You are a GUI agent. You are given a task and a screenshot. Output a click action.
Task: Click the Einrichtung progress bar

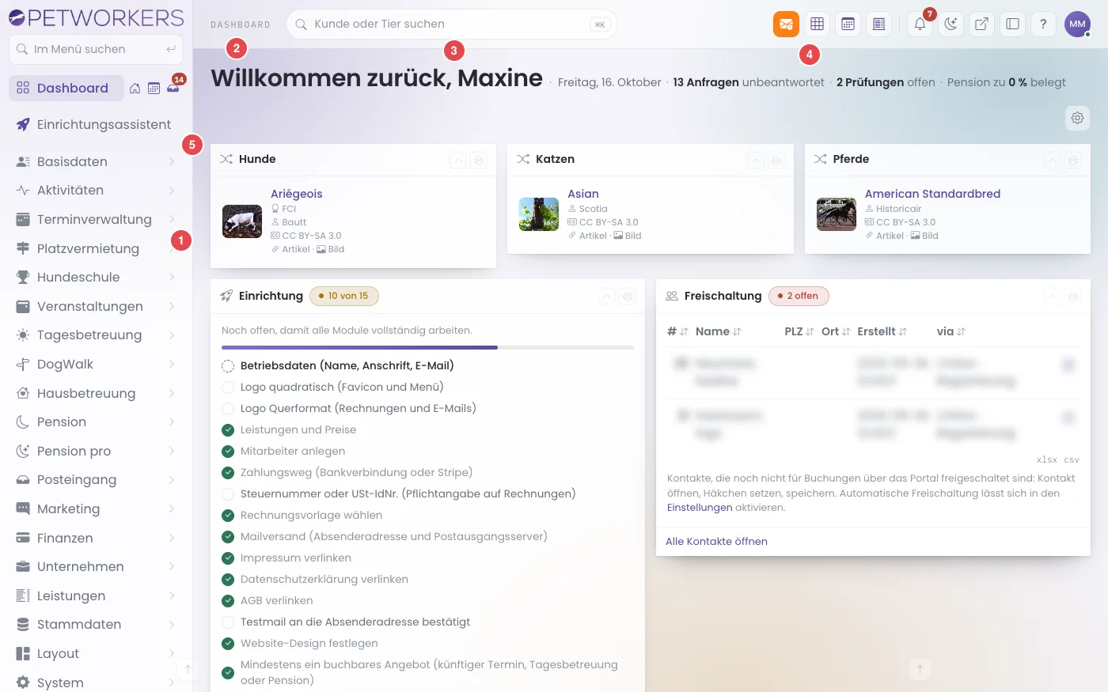427,347
